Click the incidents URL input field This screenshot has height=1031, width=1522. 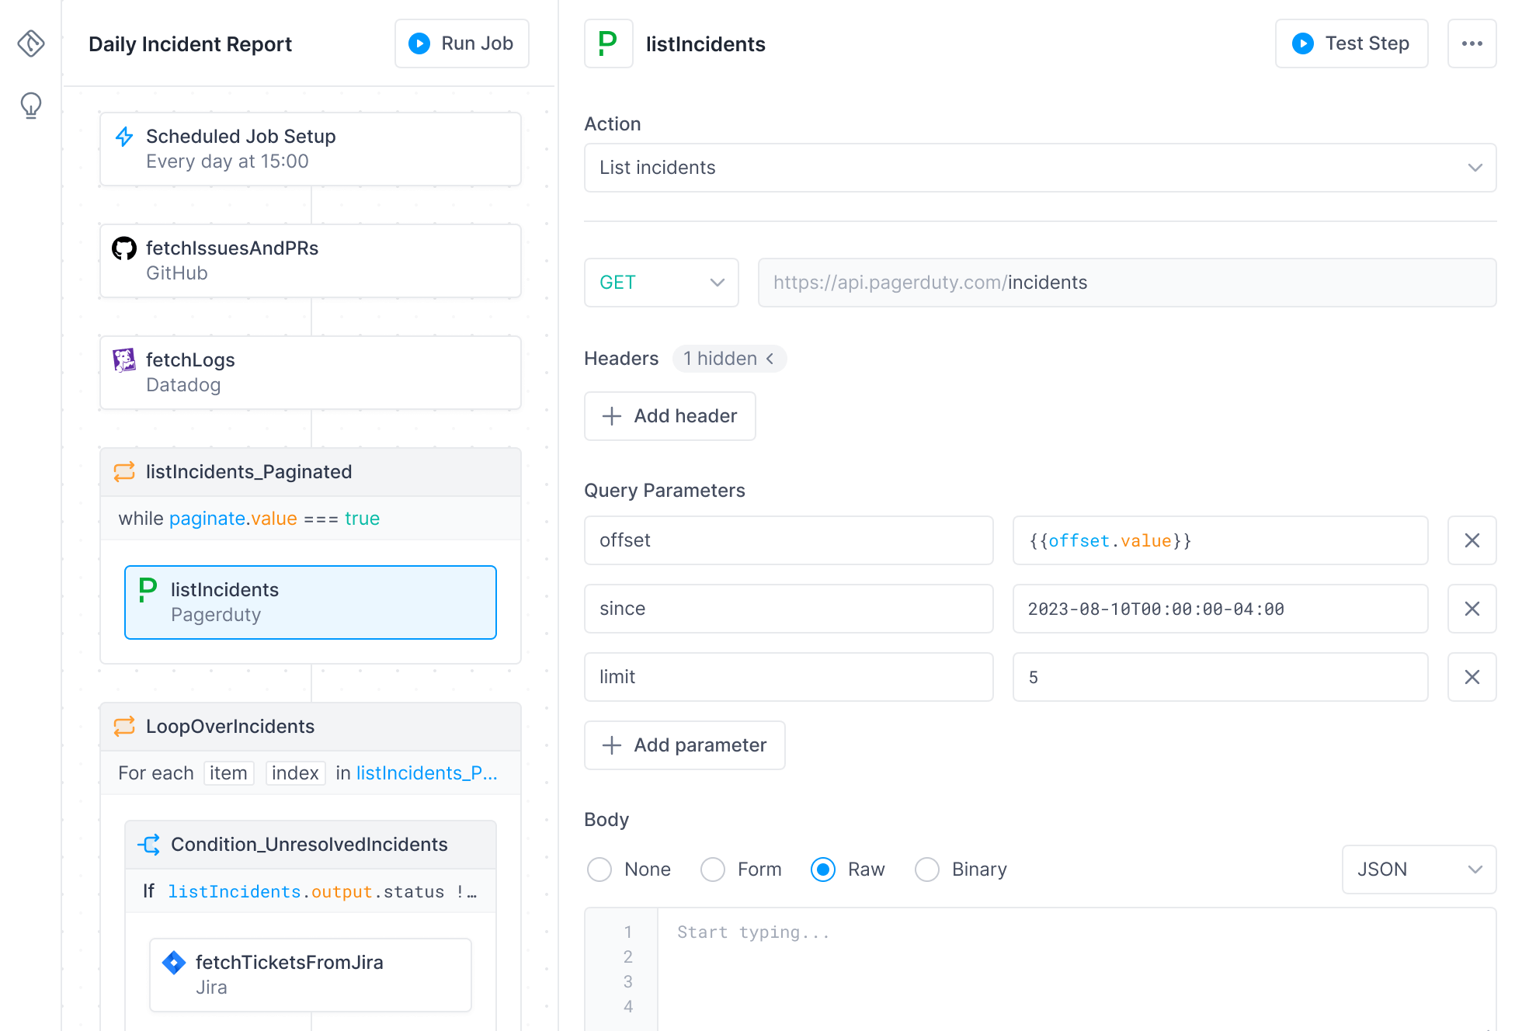point(1127,283)
